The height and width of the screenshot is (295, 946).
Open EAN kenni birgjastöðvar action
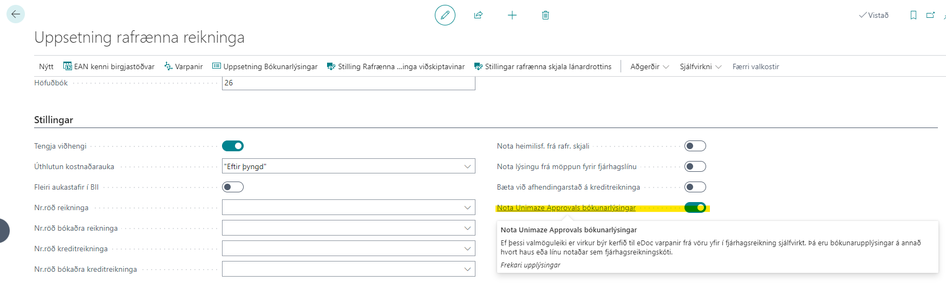click(x=109, y=66)
